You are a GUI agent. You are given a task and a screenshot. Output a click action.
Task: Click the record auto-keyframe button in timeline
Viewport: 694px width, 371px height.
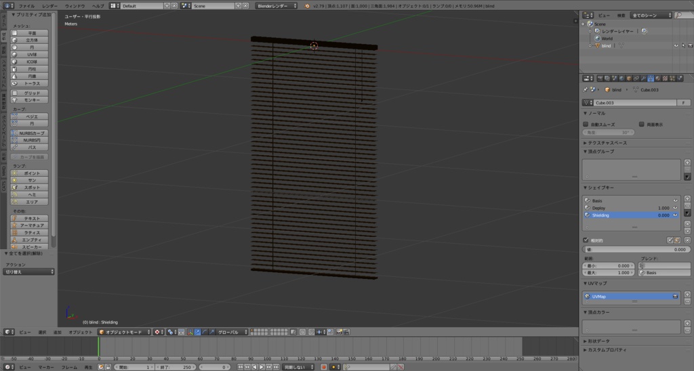pyautogui.click(x=323, y=367)
